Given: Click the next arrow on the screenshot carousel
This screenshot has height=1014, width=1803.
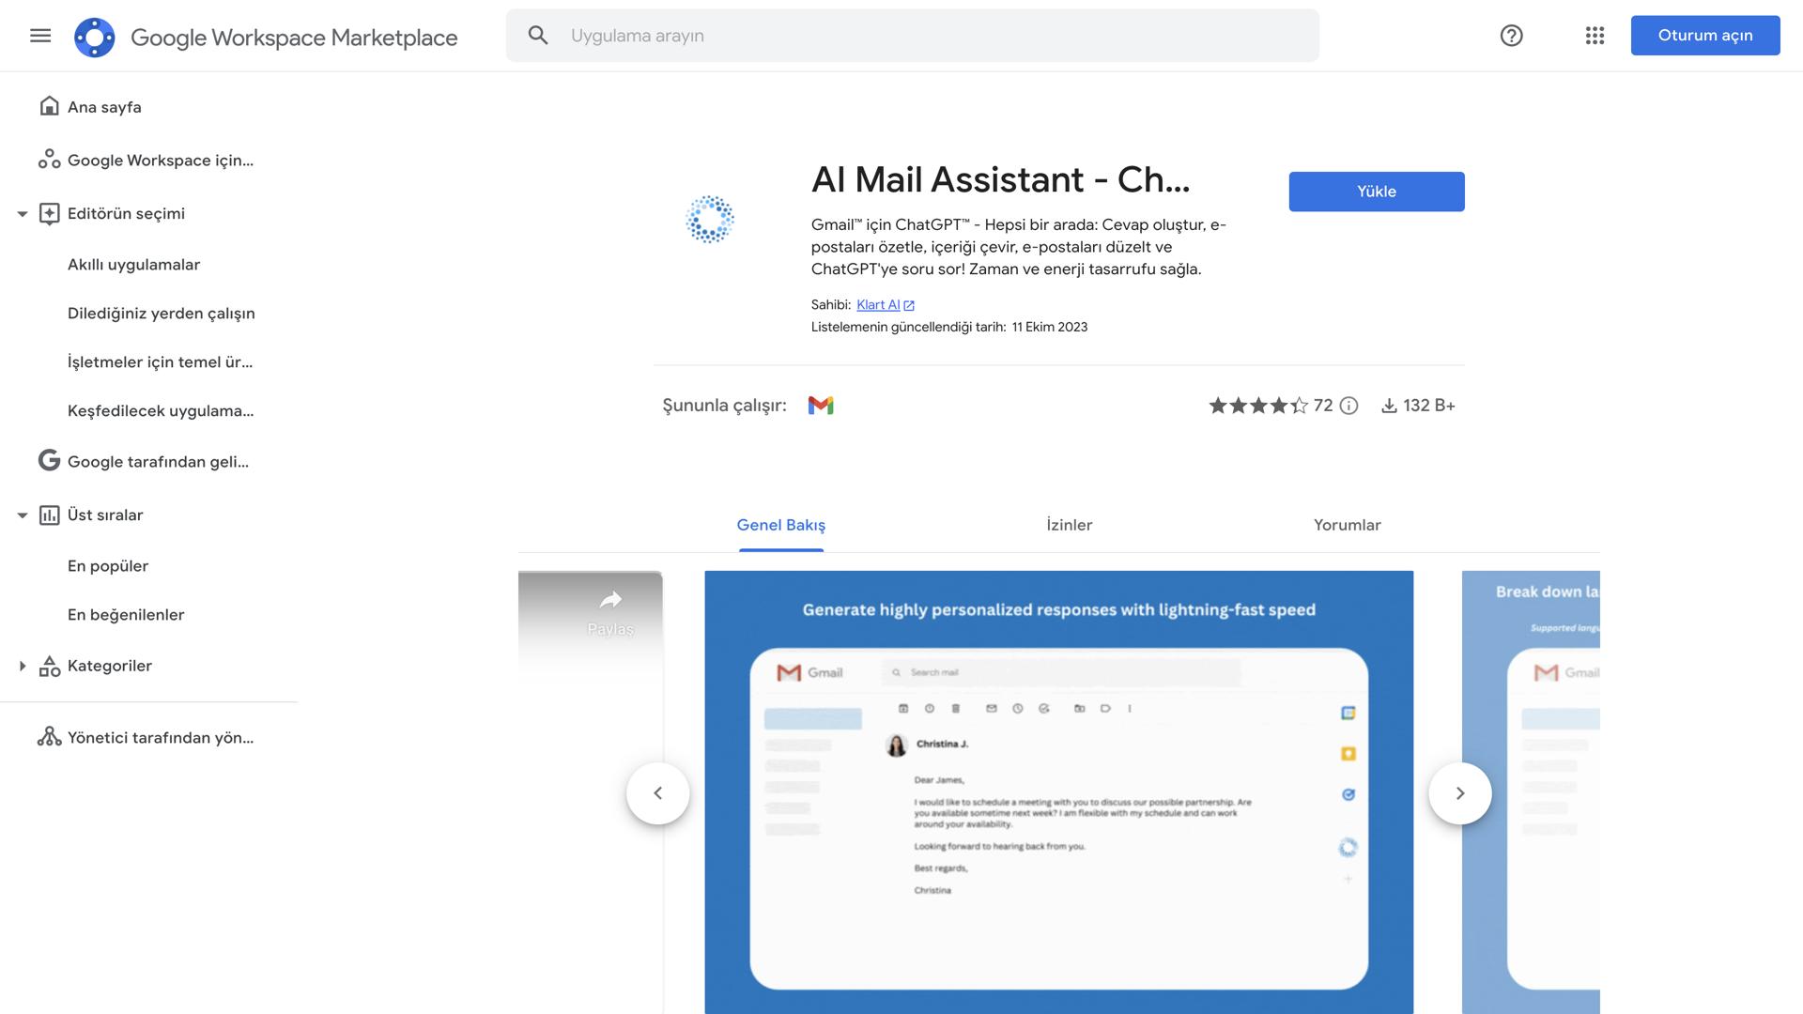Looking at the screenshot, I should coord(1460,792).
